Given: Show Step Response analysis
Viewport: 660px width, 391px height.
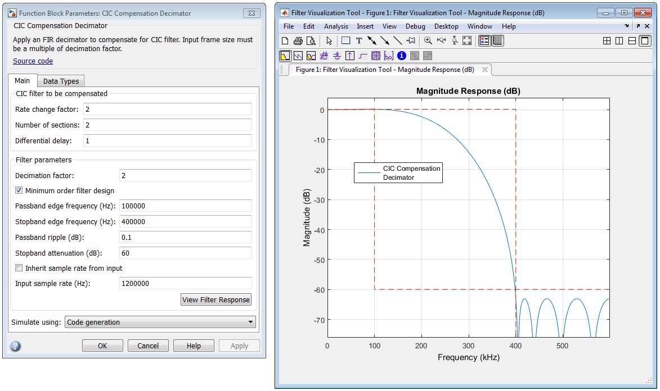Looking at the screenshot, I should click(x=363, y=56).
